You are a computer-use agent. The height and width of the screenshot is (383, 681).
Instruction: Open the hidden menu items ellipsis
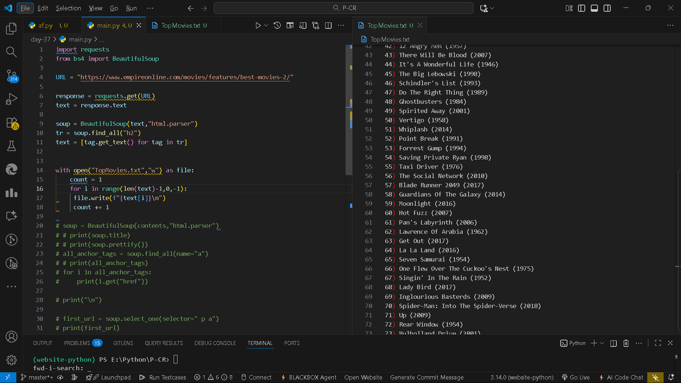point(150,9)
